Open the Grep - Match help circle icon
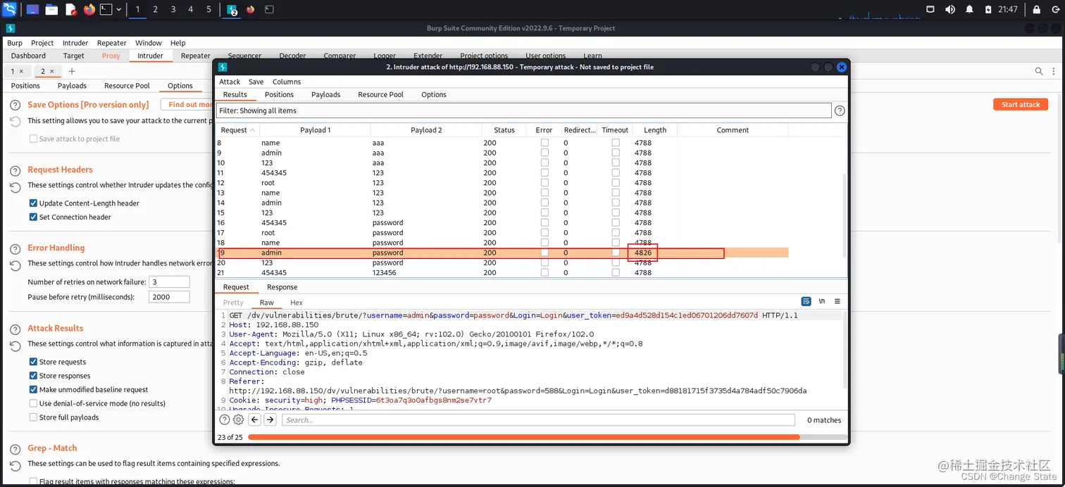Viewport: 1065px width, 487px height. 15,448
